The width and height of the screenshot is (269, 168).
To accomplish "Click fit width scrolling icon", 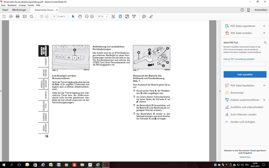I will click(113, 17).
